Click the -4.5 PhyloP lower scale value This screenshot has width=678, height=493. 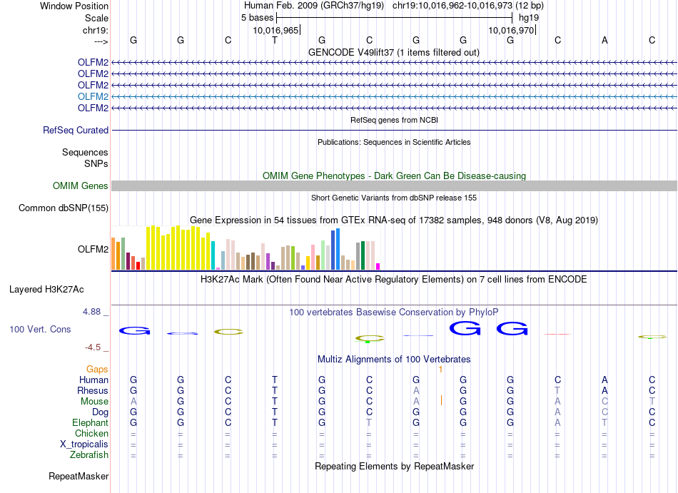(93, 347)
